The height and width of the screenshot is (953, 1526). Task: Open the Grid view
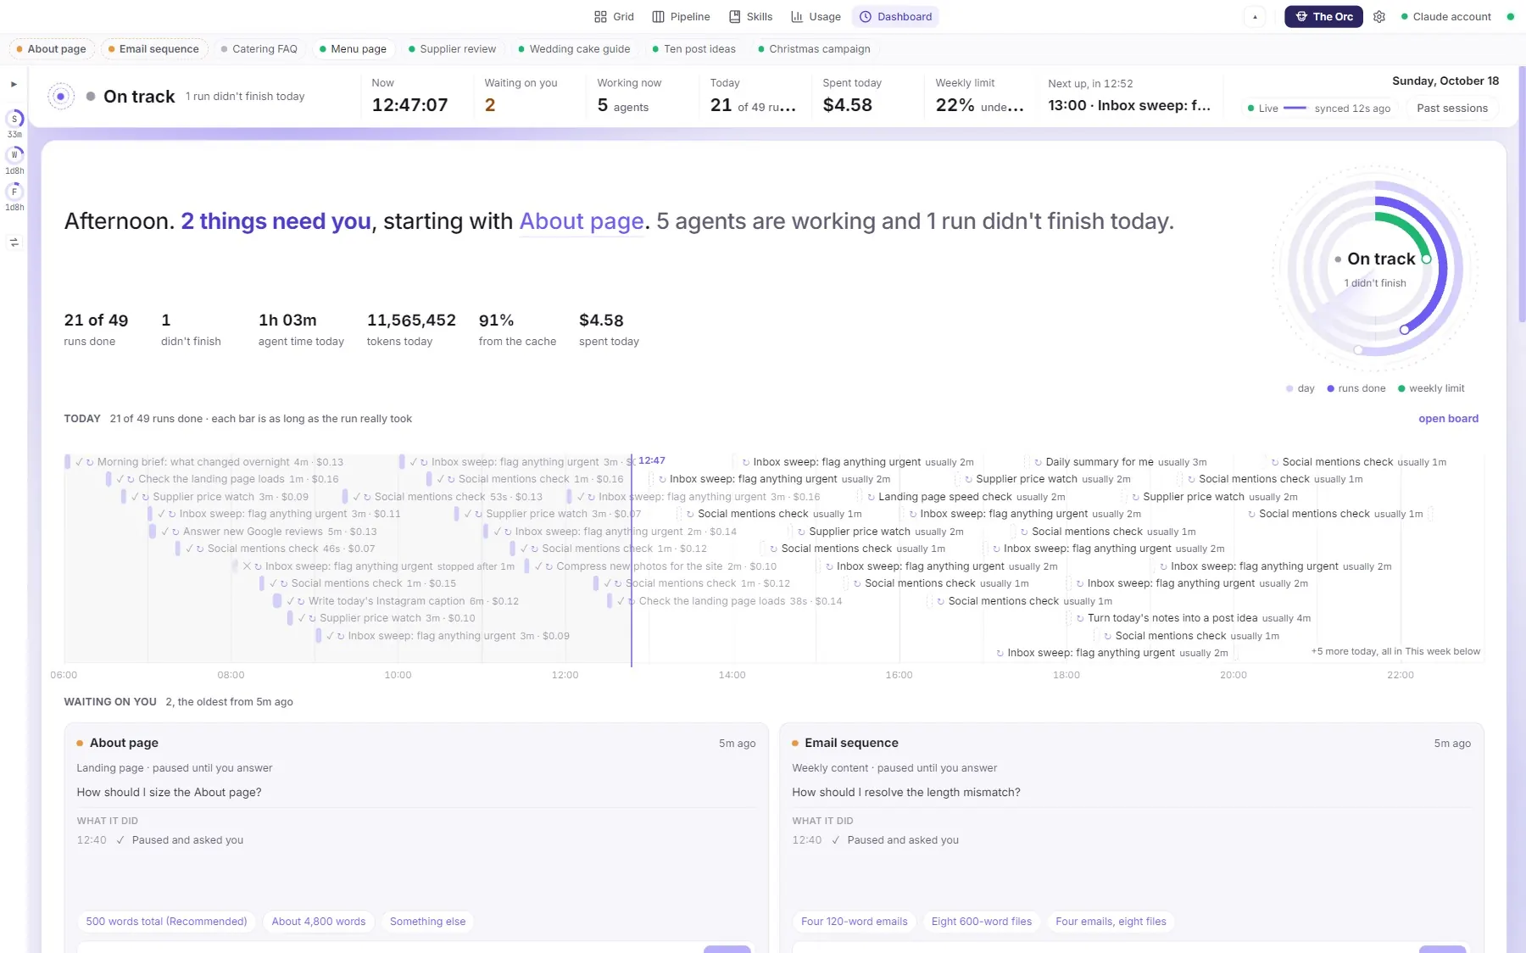pos(615,16)
